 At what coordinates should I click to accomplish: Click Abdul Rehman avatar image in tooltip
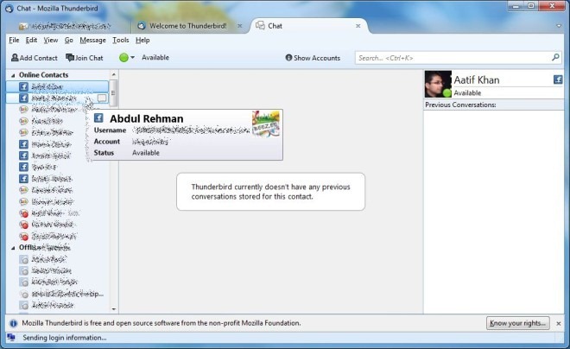(266, 124)
